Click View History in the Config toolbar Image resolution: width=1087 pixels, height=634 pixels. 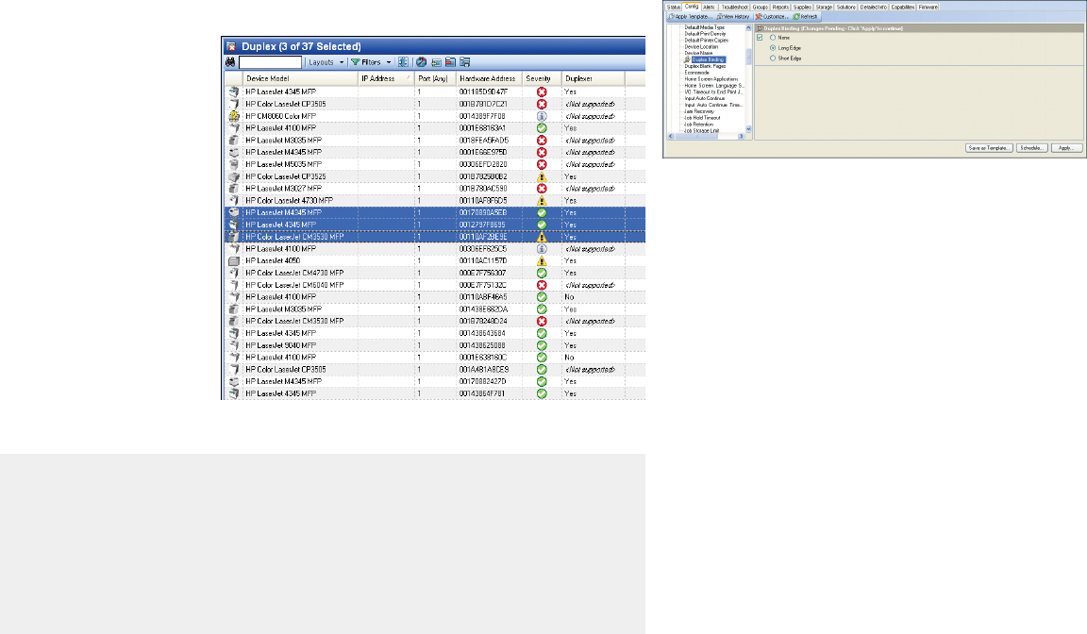(733, 17)
